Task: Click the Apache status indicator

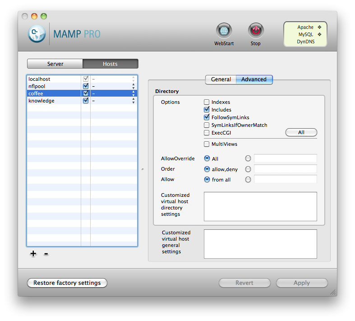Action: tap(319, 27)
